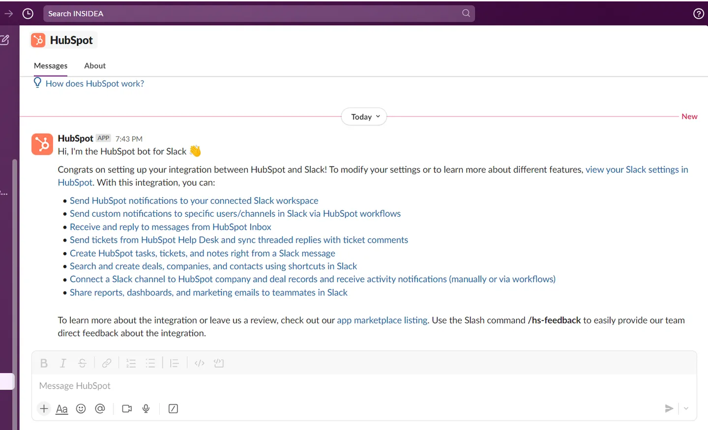
Task: Open 'Share reports, dashboards, and marketing emails' link
Action: (208, 292)
